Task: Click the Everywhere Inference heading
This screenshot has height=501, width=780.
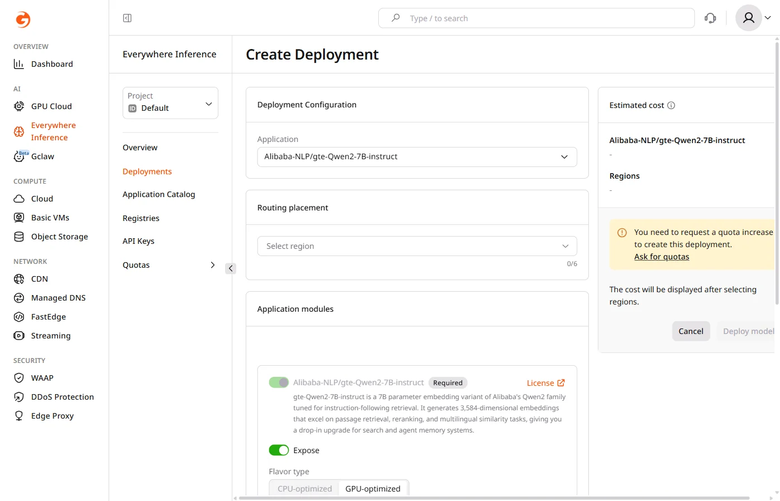Action: pos(169,54)
